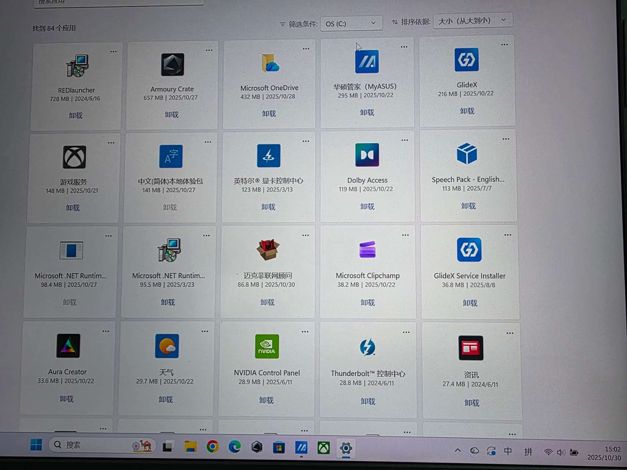Click the Aura Creator app icon
This screenshot has height=470, width=627.
click(x=68, y=346)
